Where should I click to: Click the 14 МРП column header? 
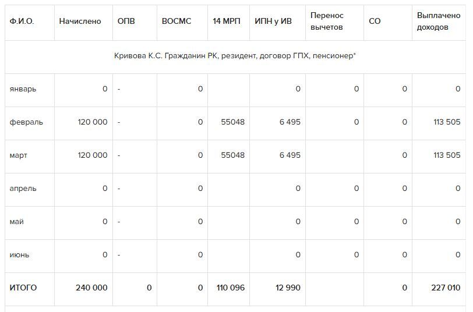tap(227, 21)
